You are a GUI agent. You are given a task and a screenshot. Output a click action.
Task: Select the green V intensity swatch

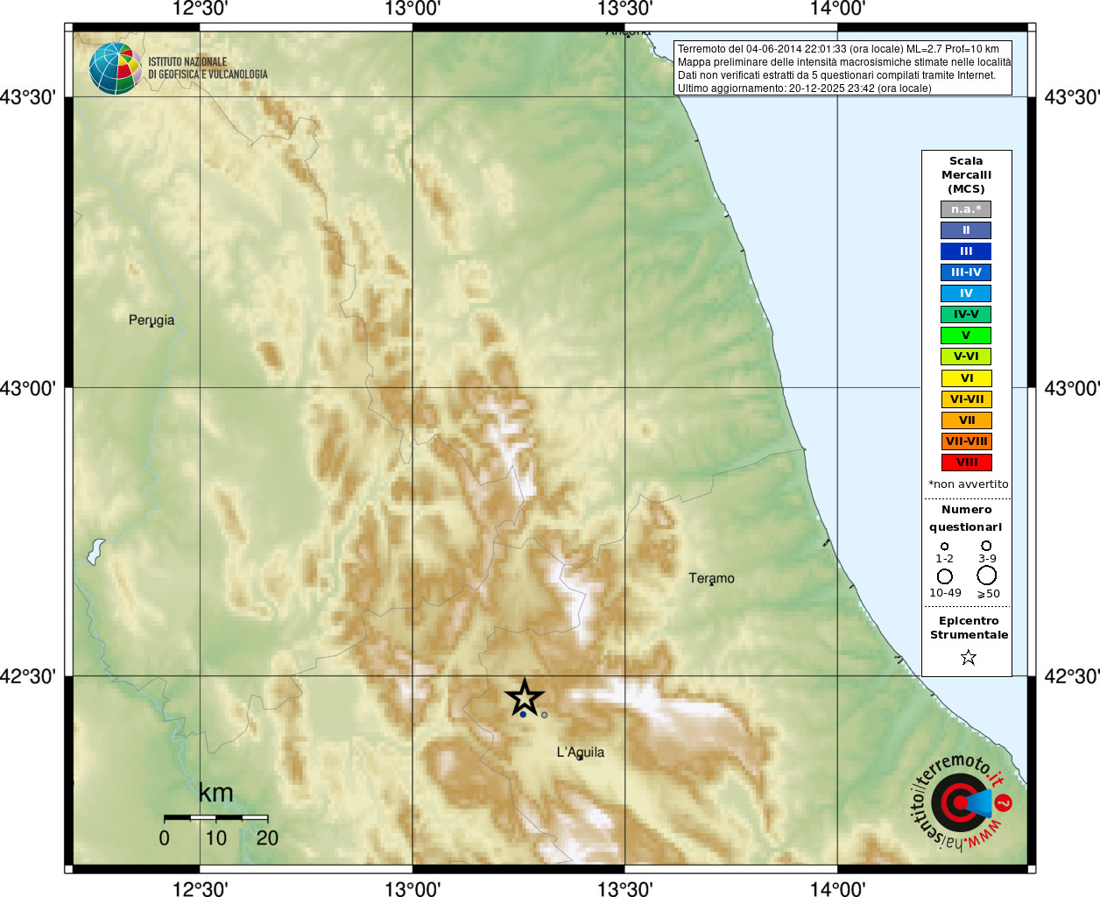(x=966, y=335)
